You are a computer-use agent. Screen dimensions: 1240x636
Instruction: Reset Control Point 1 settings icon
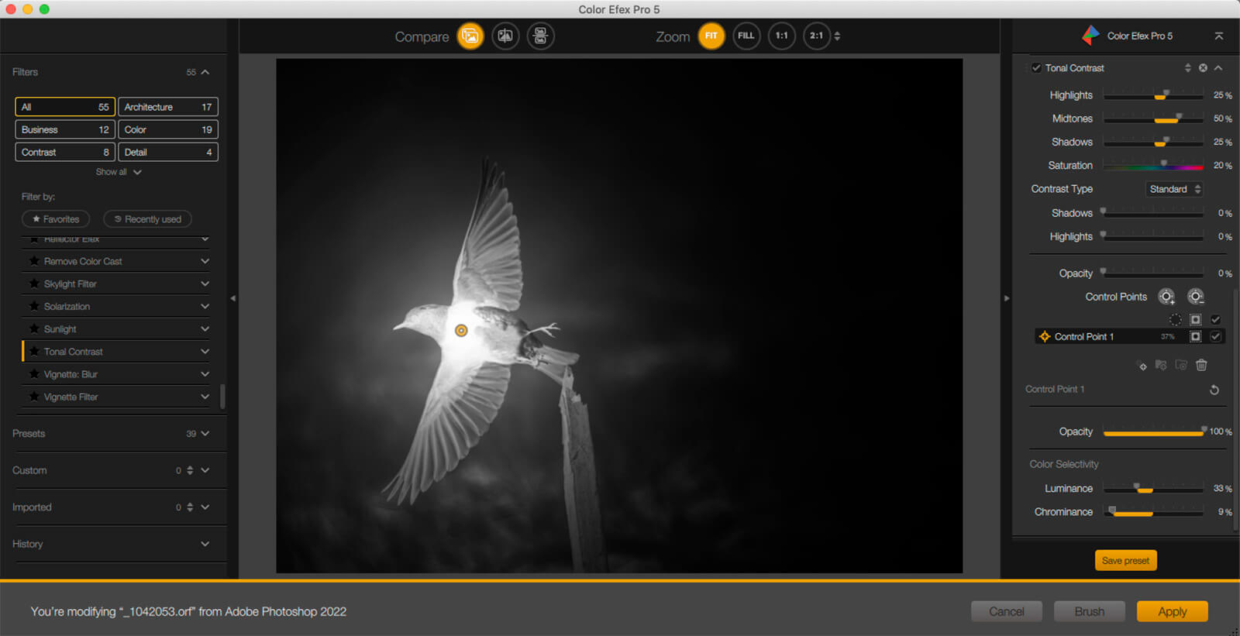pyautogui.click(x=1214, y=390)
